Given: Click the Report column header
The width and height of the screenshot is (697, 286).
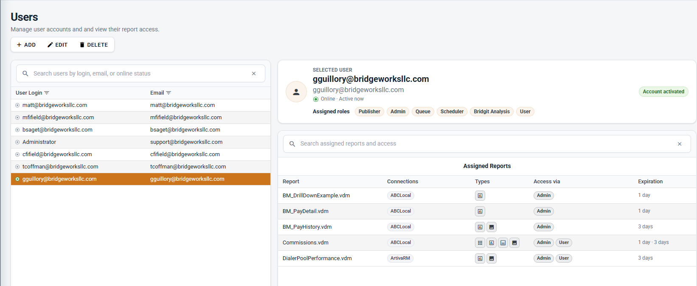Looking at the screenshot, I should coord(291,182).
